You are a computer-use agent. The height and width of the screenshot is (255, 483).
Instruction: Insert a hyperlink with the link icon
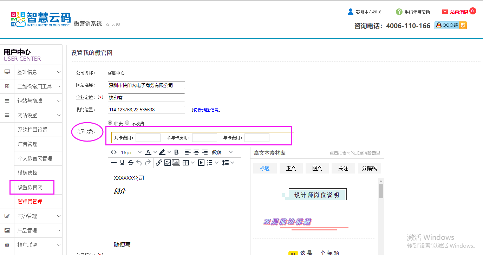click(x=159, y=163)
